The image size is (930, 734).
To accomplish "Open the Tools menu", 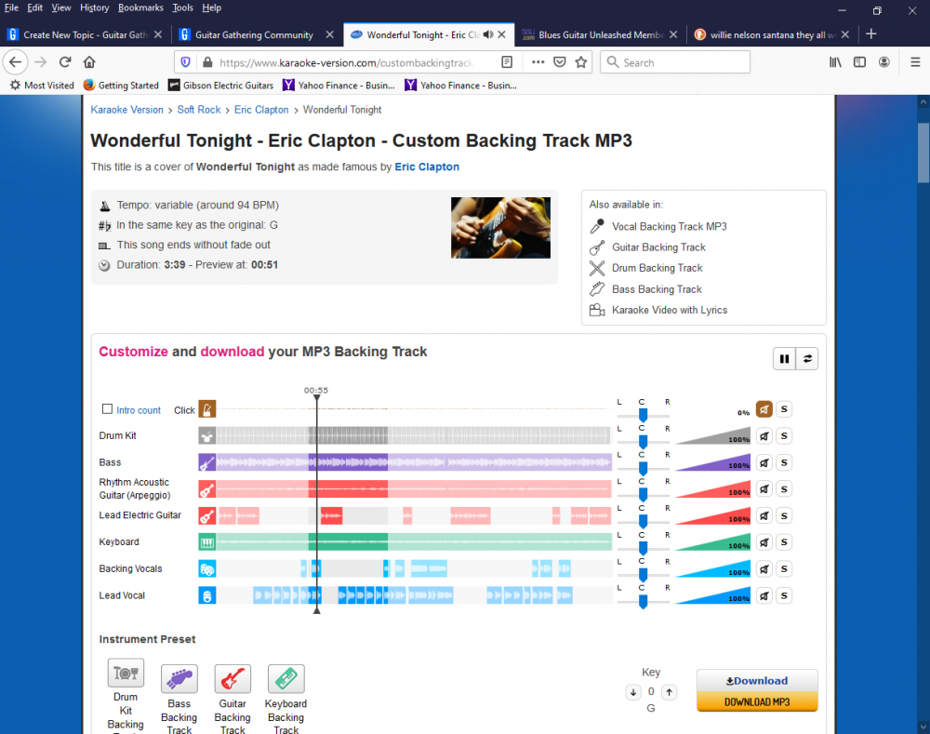I will 182,7.
